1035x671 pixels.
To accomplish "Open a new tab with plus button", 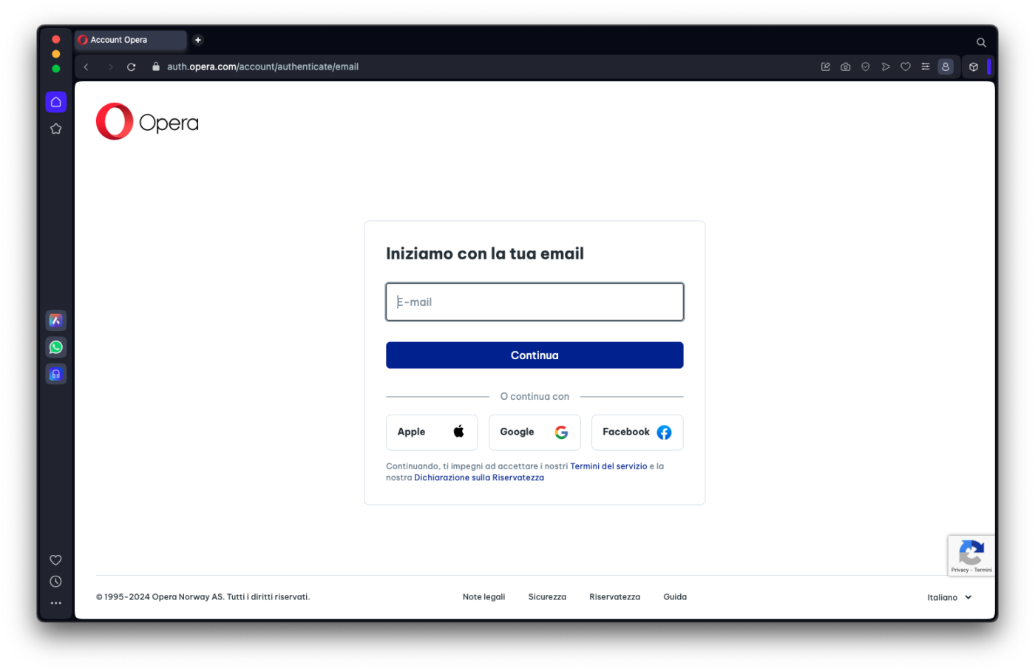I will pyautogui.click(x=198, y=40).
